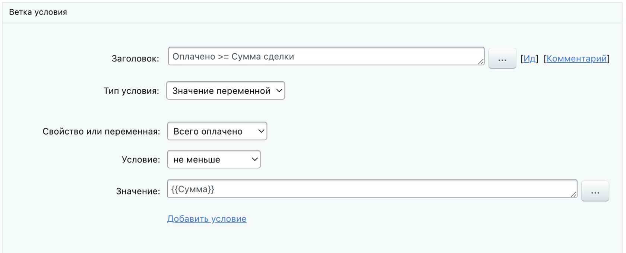Click the Значение: label
The image size is (626, 253).
pos(138,192)
